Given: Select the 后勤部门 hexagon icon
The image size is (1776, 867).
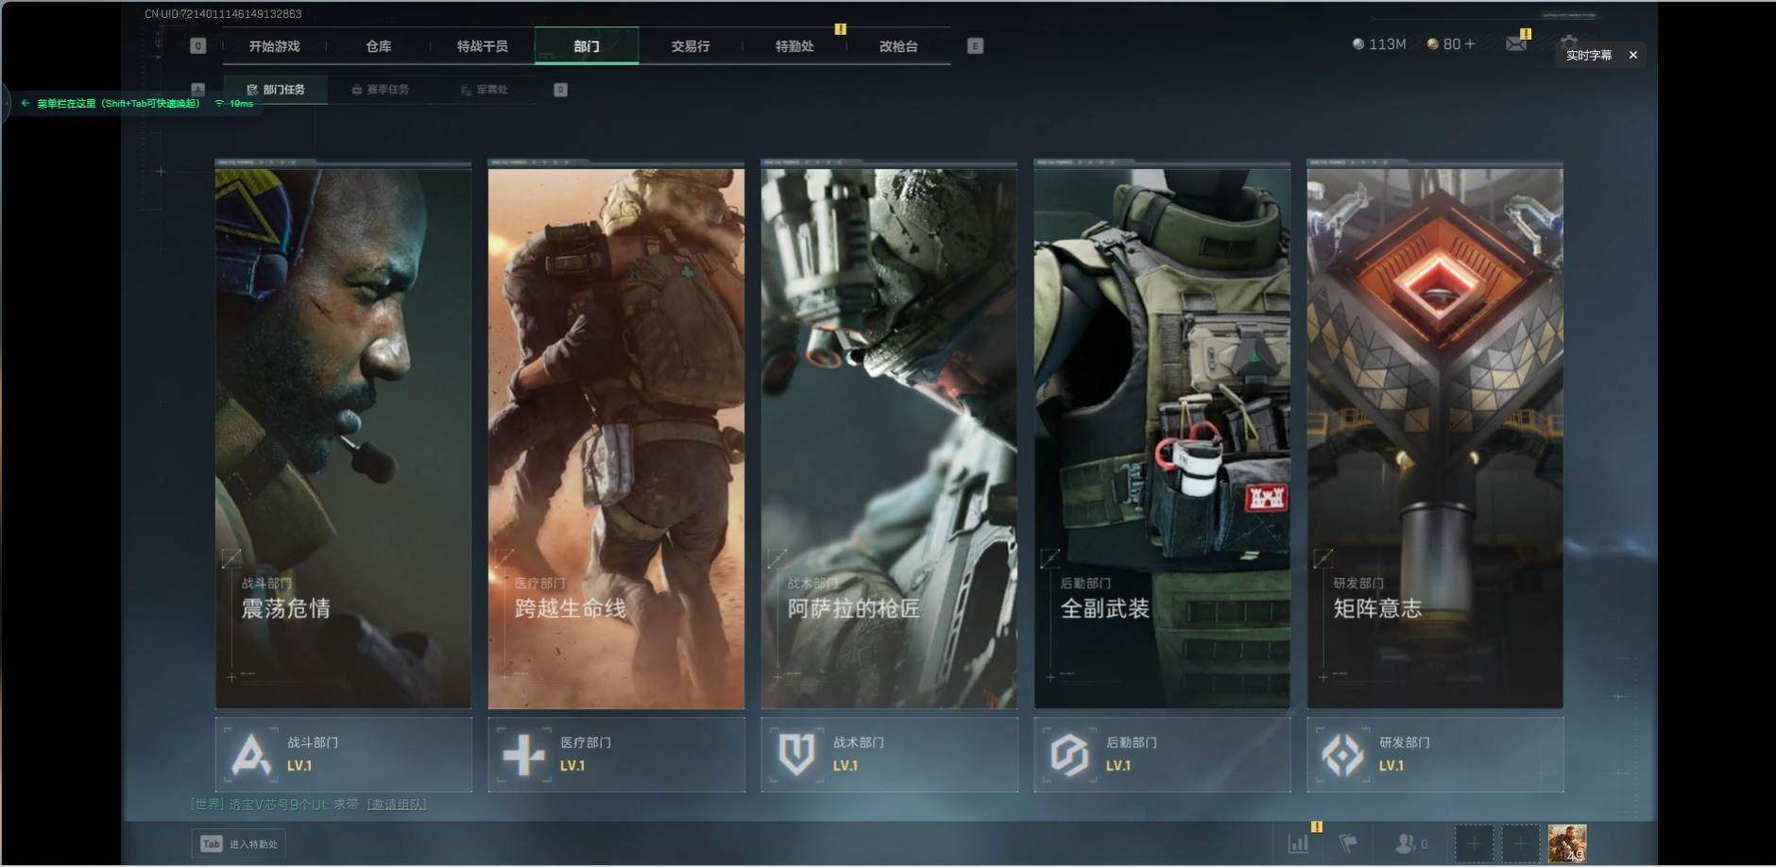Looking at the screenshot, I should click(1069, 755).
